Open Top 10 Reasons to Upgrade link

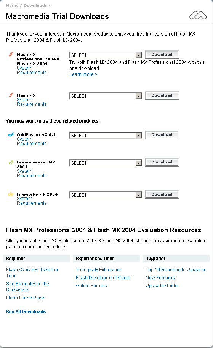click(175, 269)
